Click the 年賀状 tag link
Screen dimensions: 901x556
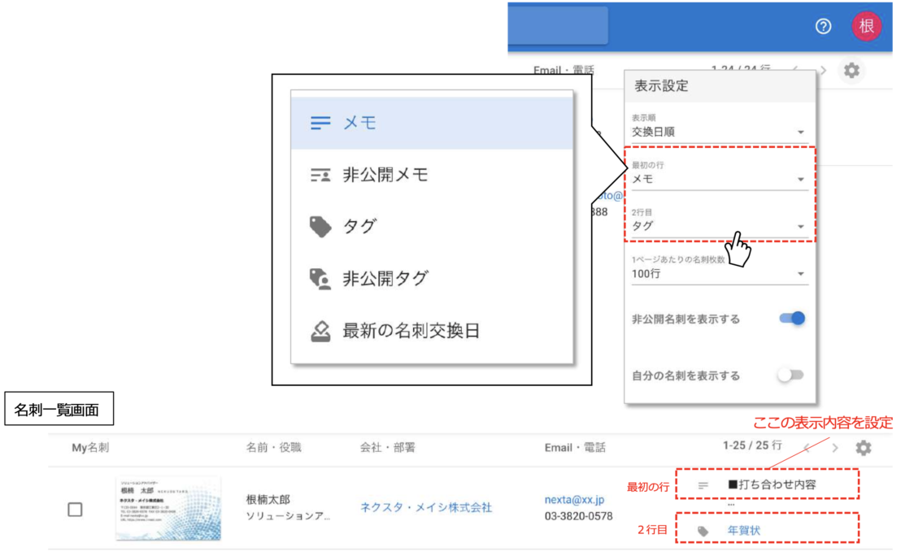pyautogui.click(x=743, y=531)
